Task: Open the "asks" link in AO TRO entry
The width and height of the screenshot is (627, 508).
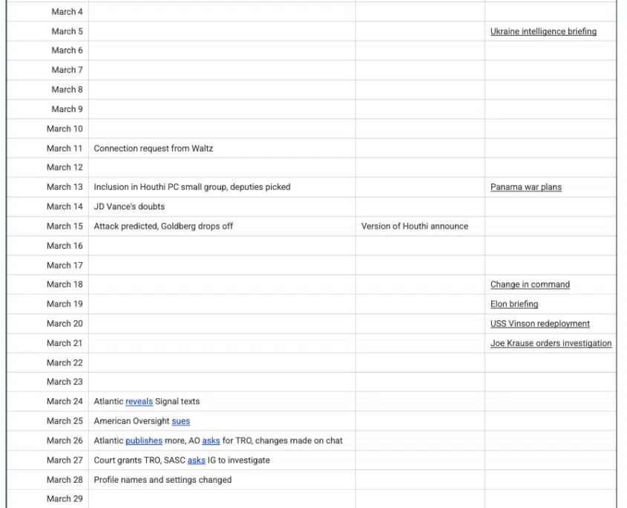Action: [x=211, y=440]
